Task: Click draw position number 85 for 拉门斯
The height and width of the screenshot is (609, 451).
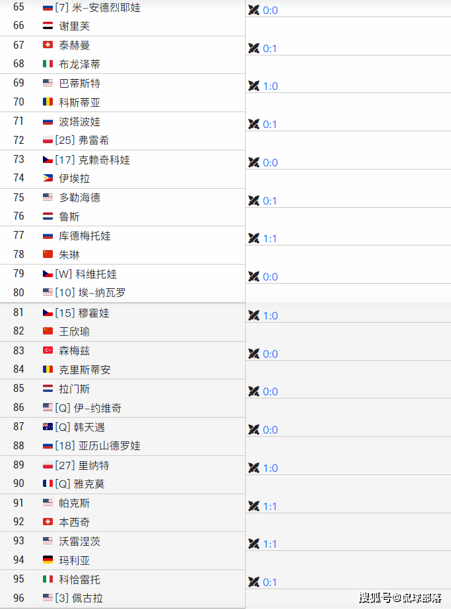Action: [x=18, y=389]
